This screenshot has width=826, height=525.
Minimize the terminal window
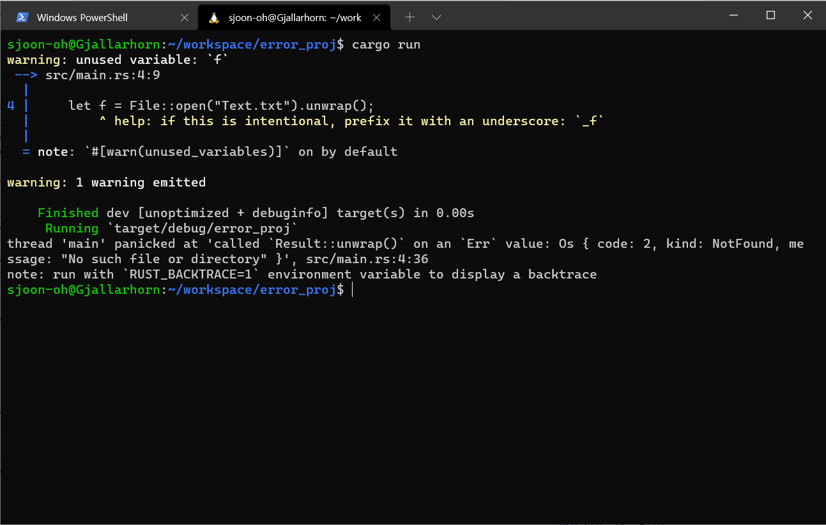coord(733,15)
